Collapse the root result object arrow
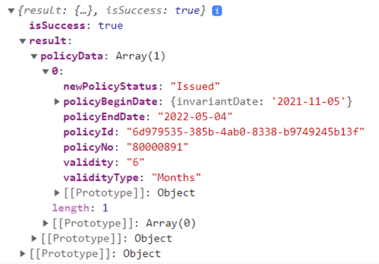The width and height of the screenshot is (379, 264). tap(11, 11)
